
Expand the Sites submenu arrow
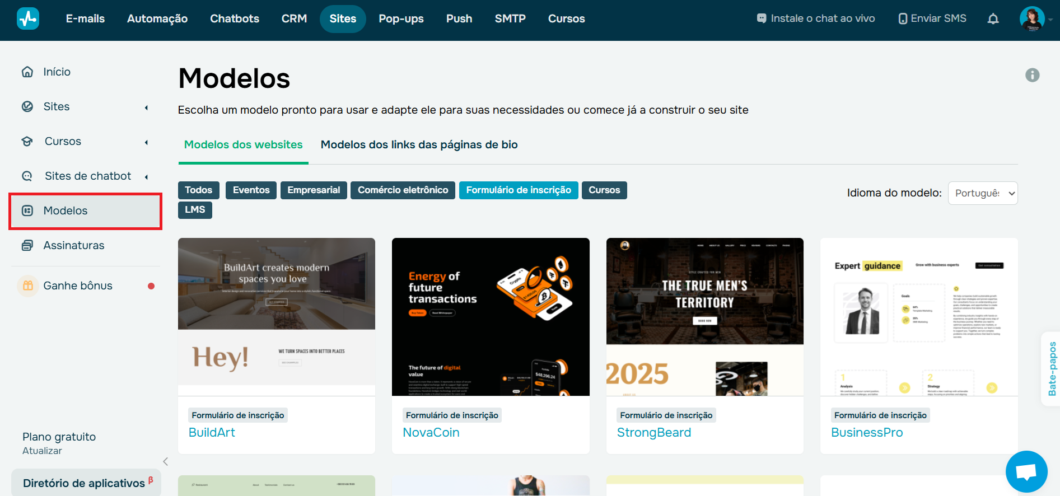pos(146,107)
